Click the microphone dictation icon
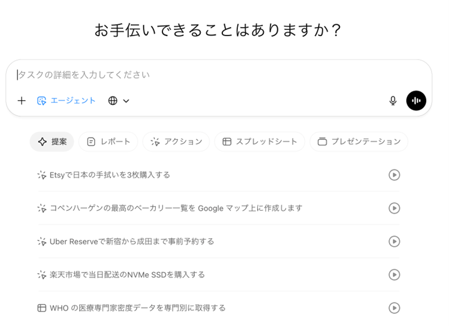This screenshot has height=326, width=449. click(393, 101)
